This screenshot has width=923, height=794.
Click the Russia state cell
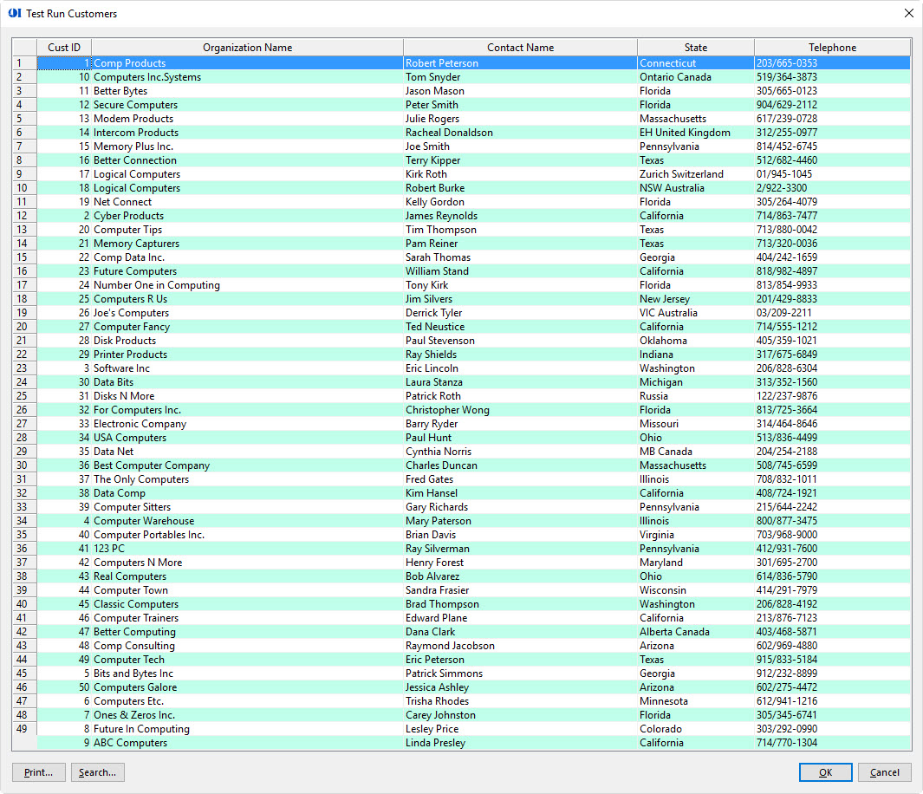click(696, 396)
